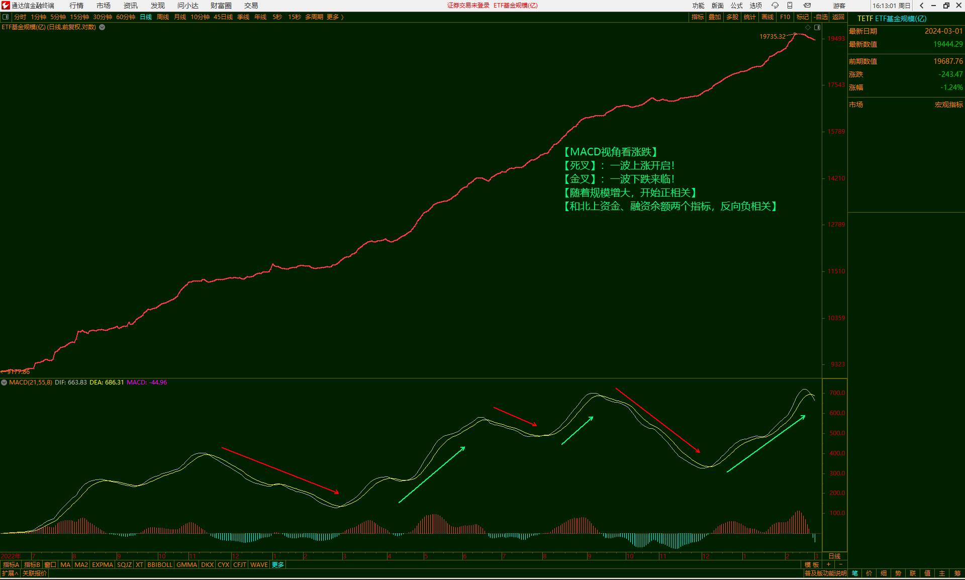Image resolution: width=965 pixels, height=580 pixels.
Task: Click the 统计 statistics button
Action: tap(750, 17)
